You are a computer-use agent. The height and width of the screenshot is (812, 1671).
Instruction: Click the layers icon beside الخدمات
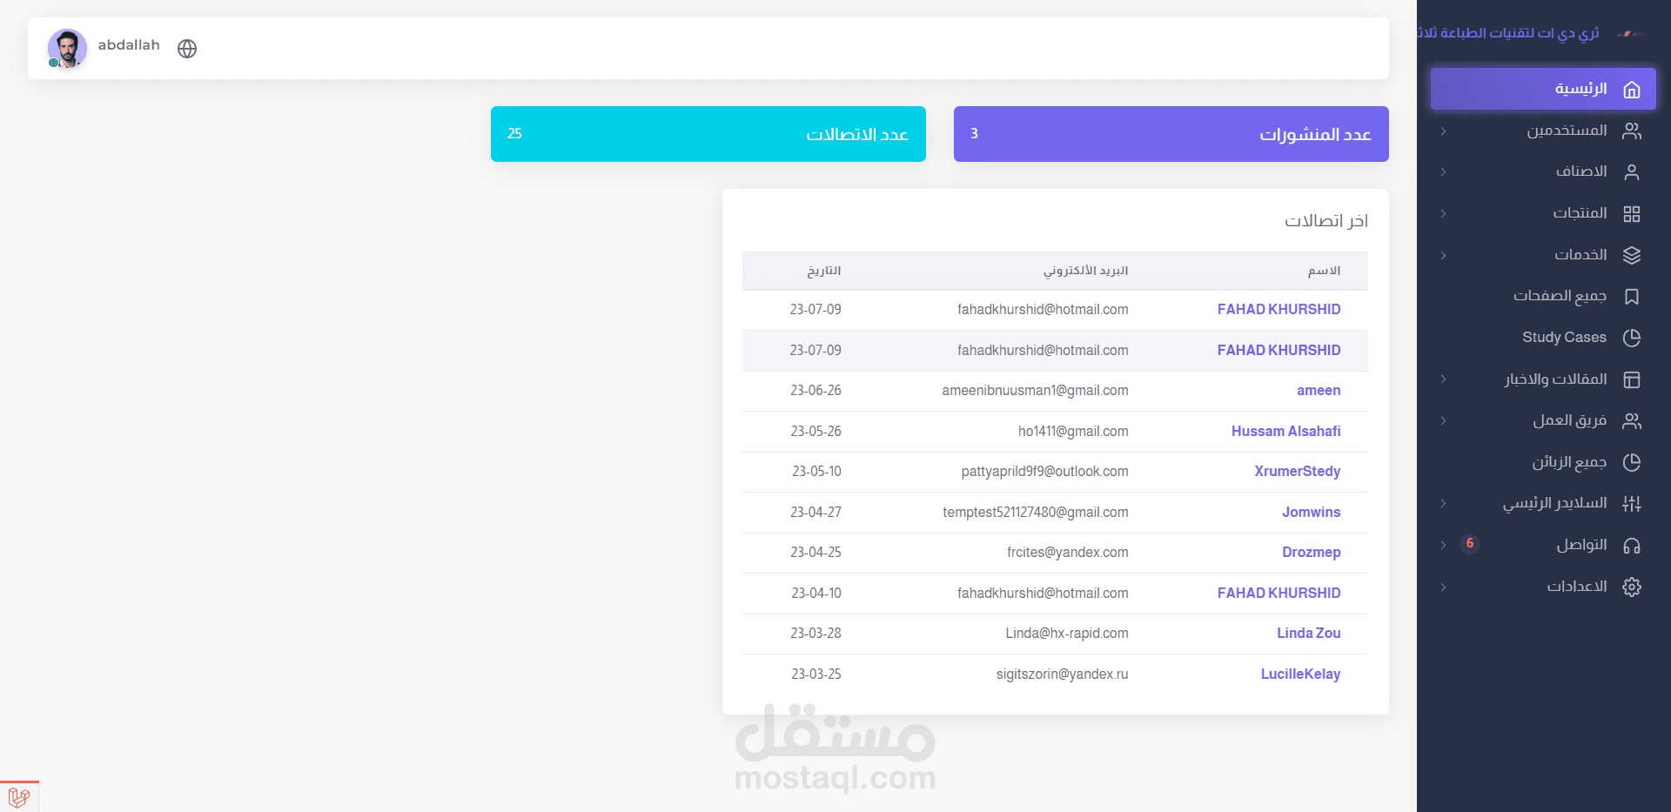click(1632, 255)
